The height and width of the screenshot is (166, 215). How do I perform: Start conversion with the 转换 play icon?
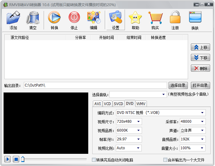54,17
